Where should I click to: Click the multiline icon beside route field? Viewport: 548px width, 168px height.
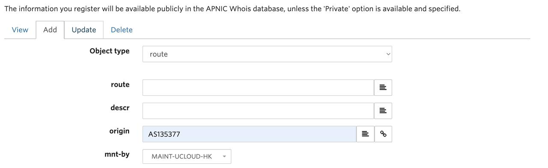point(383,88)
